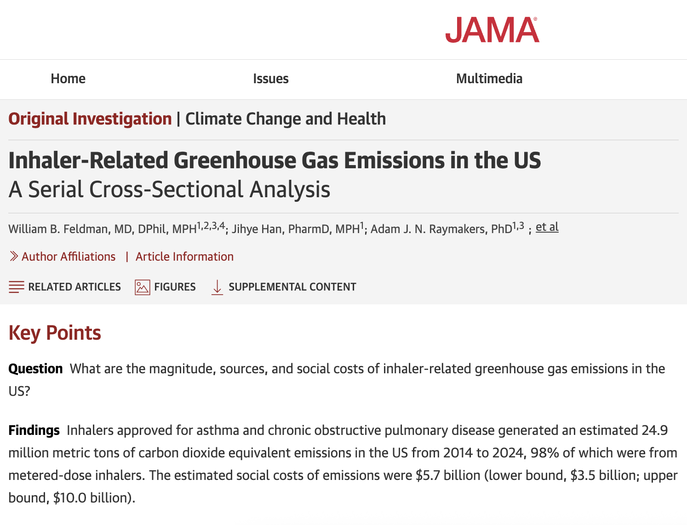Show the RELATED ARTICLES text label
687x525 pixels.
[x=74, y=287]
